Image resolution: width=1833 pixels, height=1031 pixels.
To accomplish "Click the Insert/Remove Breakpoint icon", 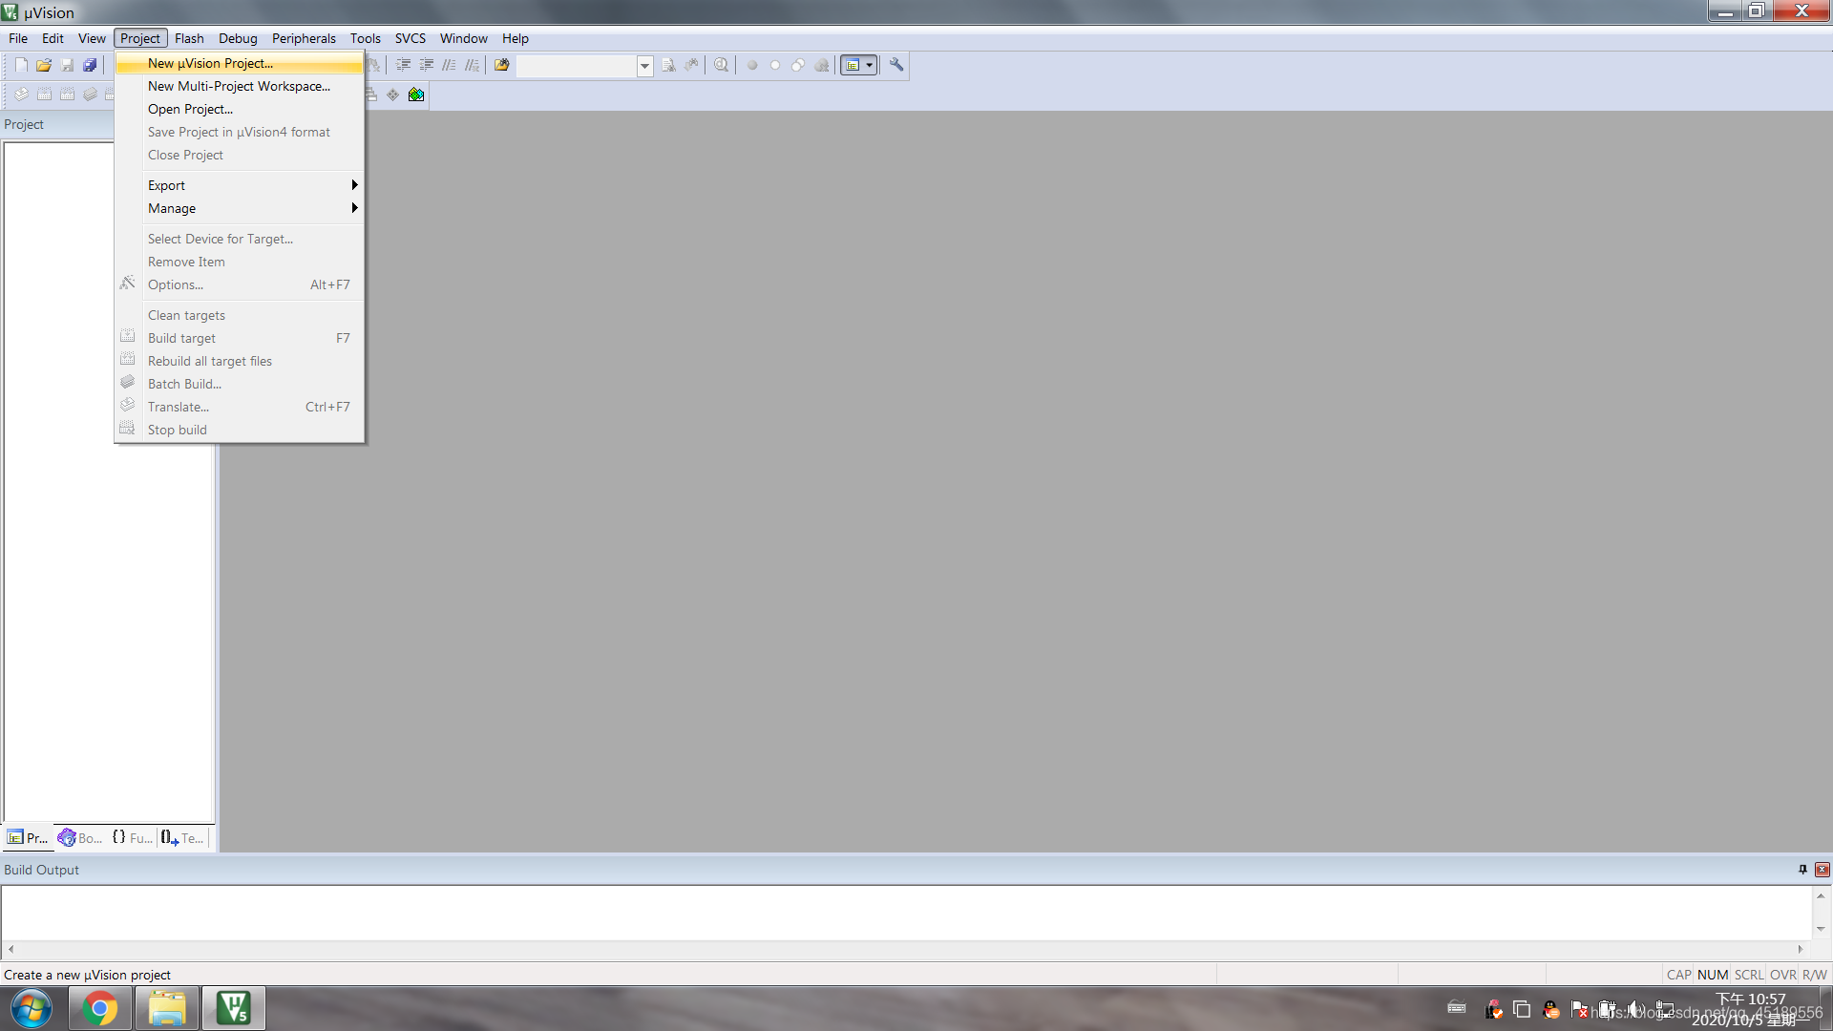I will pos(752,65).
